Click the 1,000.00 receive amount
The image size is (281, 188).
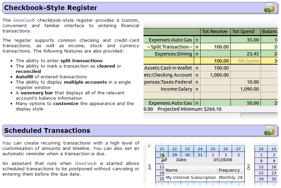[x=219, y=75]
